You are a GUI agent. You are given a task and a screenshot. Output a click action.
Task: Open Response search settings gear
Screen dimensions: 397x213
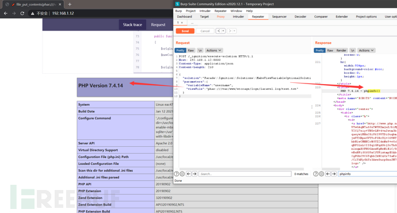[321, 174]
